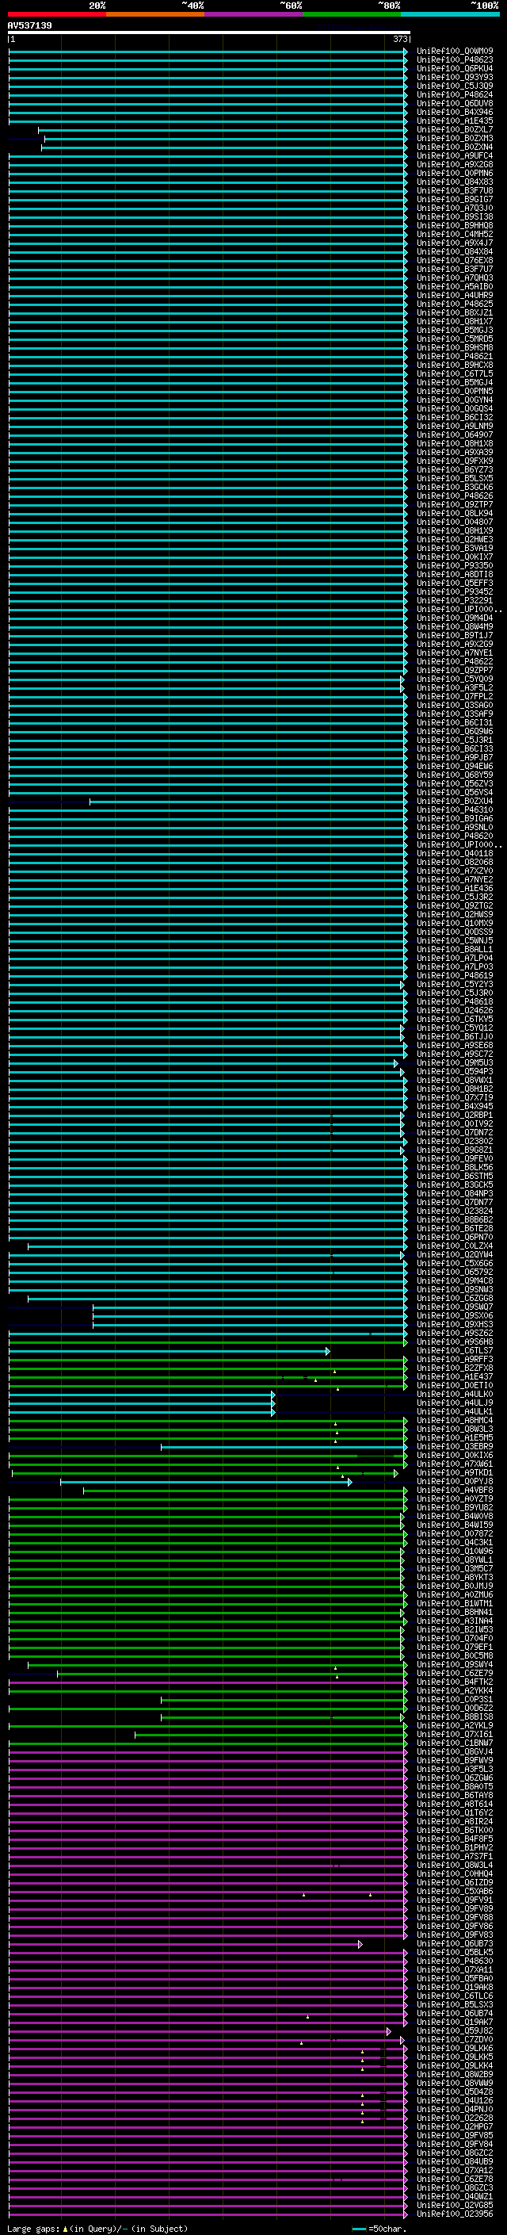Select hit label UniRef100_A8HMC4

455,1422
